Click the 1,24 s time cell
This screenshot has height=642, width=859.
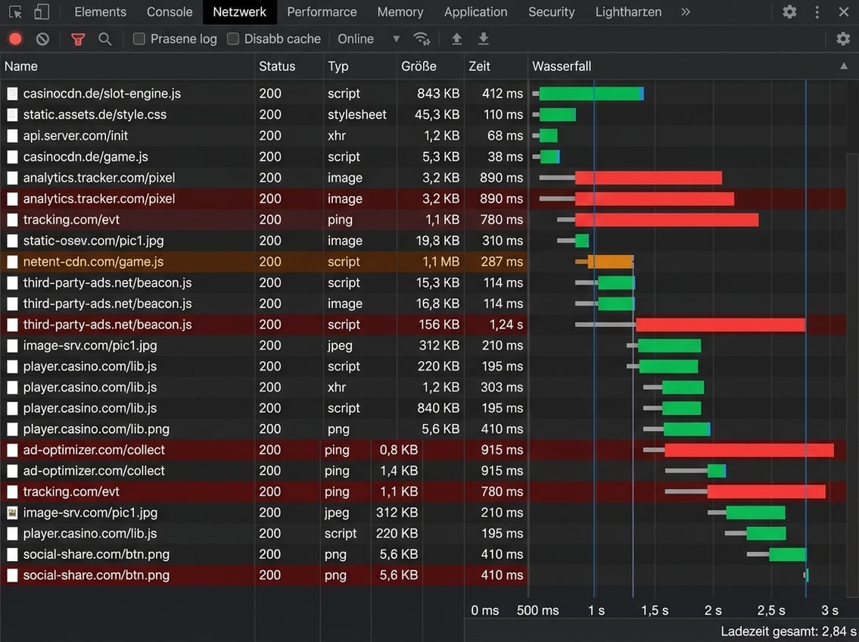pyautogui.click(x=506, y=325)
